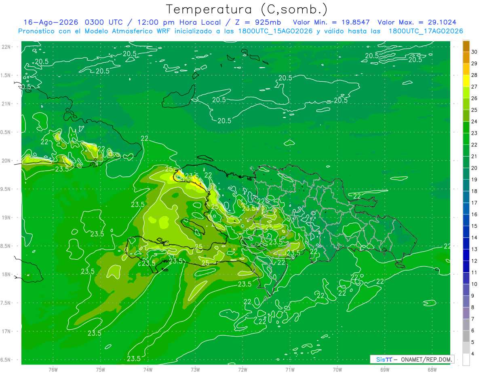The width and height of the screenshot is (485, 375).
Task: Click the legend scale value "6"
Action: point(473,331)
